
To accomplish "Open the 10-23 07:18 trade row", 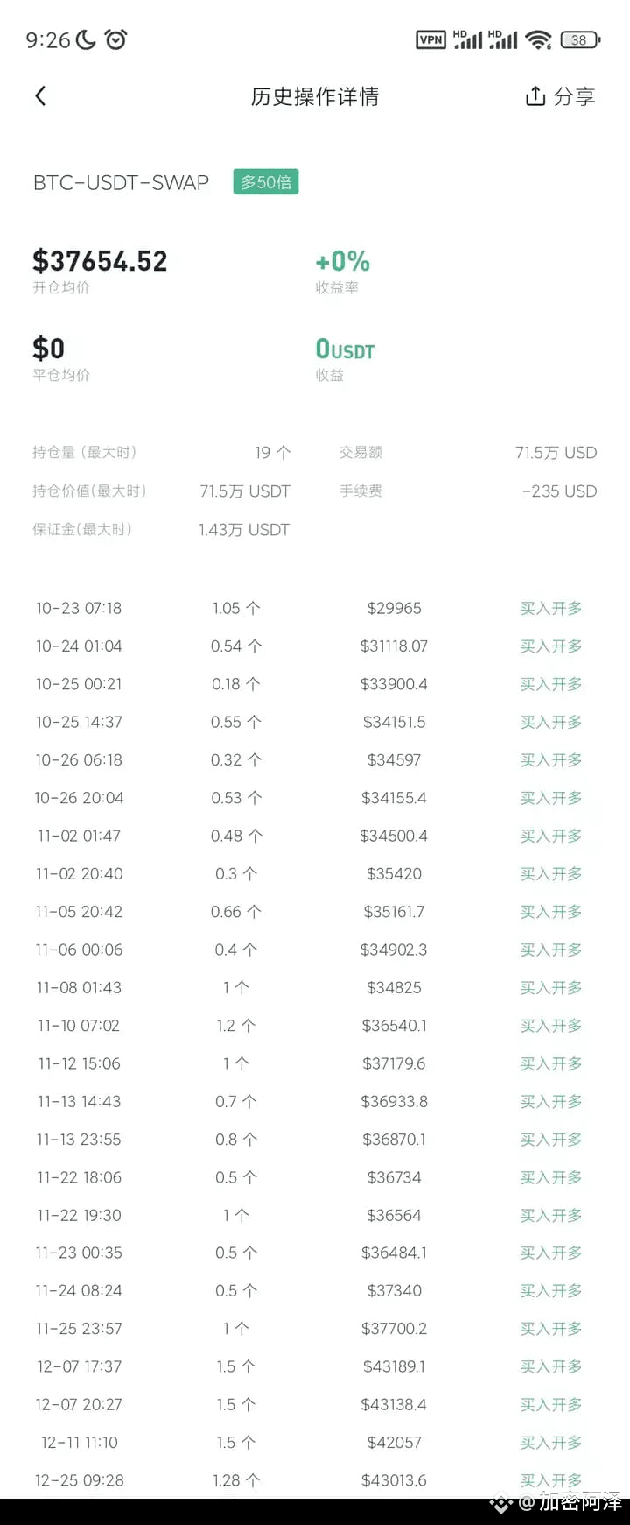I will click(315, 608).
